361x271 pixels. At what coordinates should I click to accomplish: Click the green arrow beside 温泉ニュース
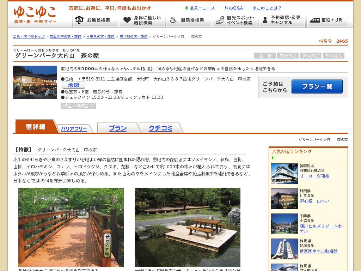pyautogui.click(x=186, y=8)
